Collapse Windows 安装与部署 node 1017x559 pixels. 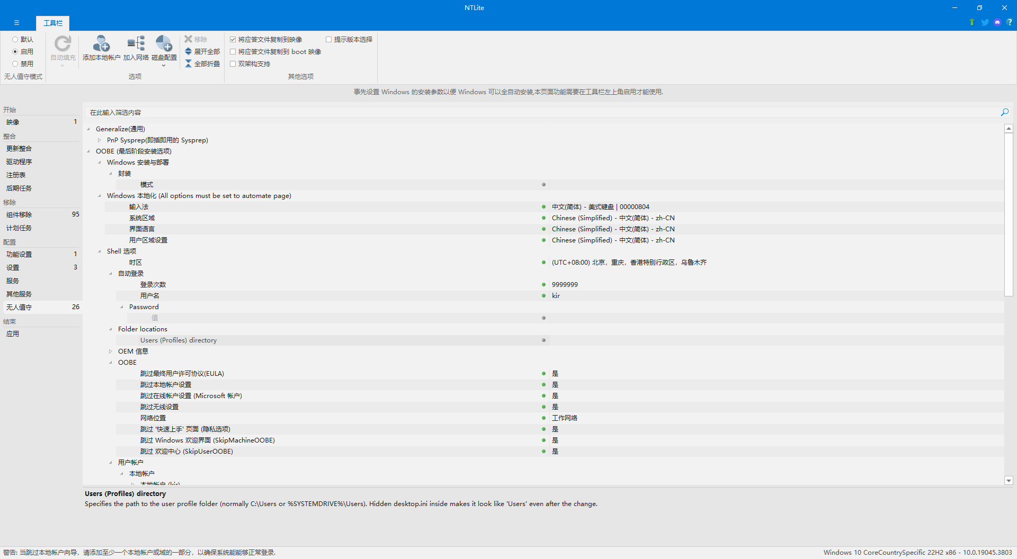pos(100,163)
